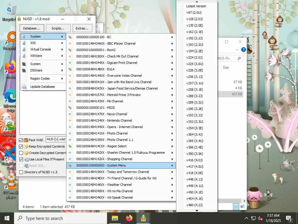The height and width of the screenshot is (224, 298).
Task: Expand Photo Channel 1.1 submenu
Action: pos(121,140)
